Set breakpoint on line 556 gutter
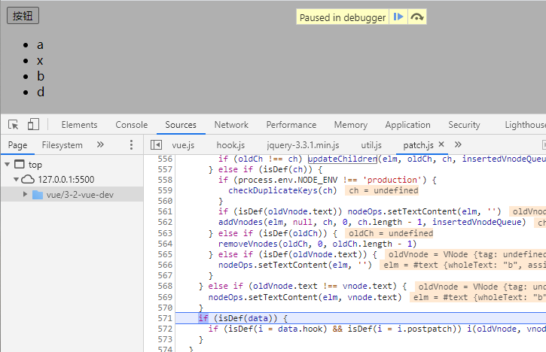This screenshot has height=352, width=546. click(165, 159)
